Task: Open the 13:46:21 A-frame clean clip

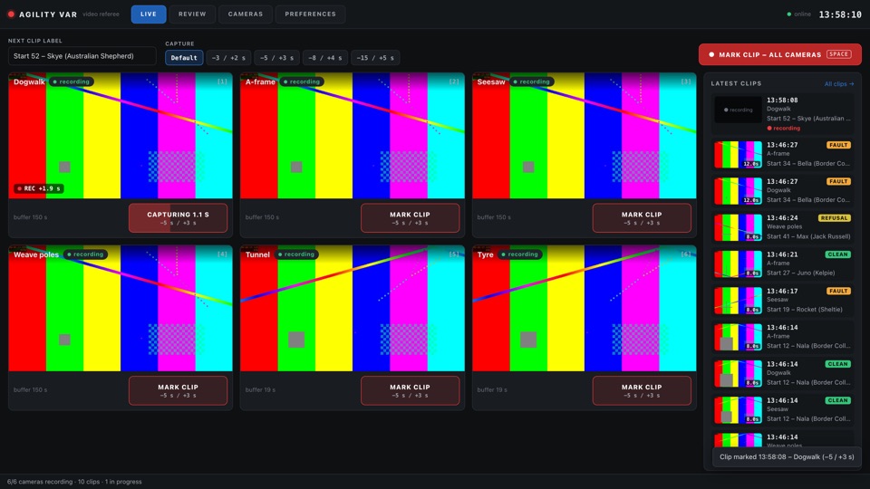Action: point(782,264)
